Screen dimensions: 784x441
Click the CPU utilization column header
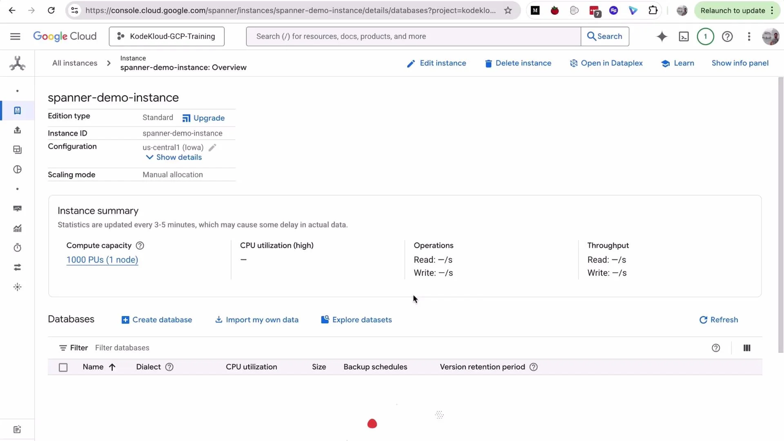(252, 367)
